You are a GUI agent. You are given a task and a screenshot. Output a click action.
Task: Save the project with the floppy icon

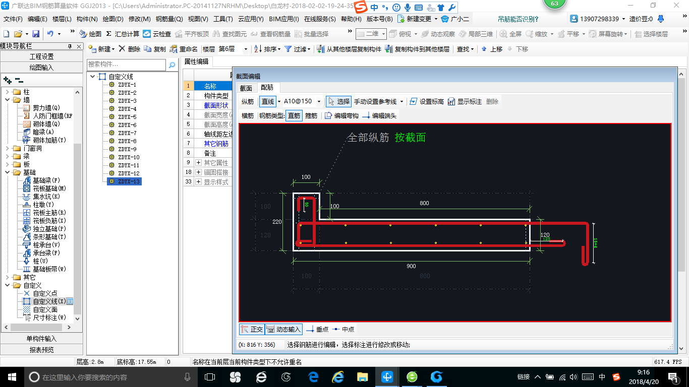point(36,34)
